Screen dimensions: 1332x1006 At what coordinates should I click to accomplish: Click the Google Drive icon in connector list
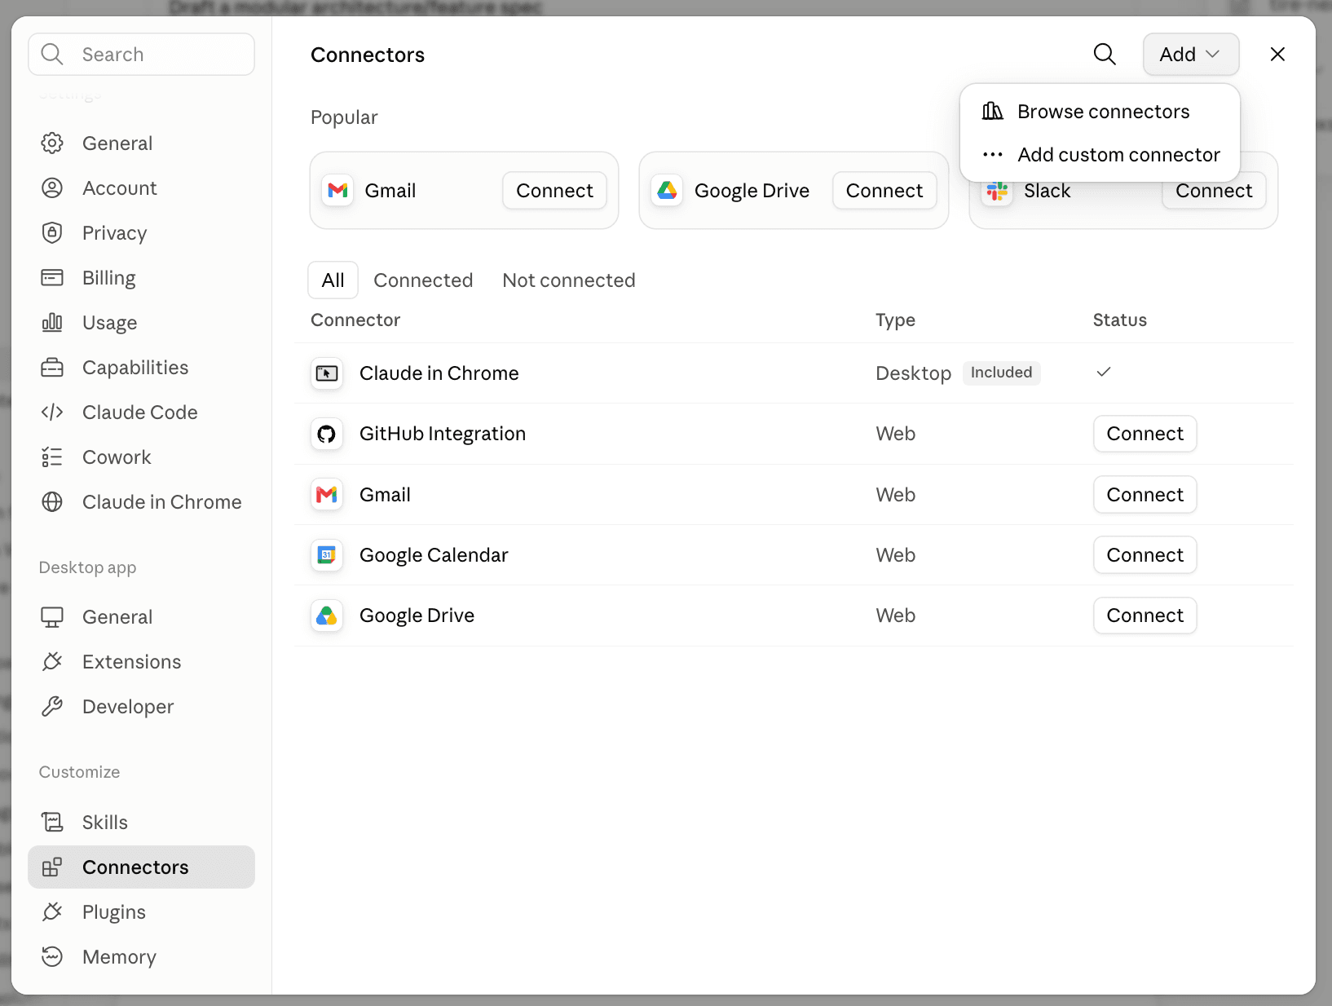pos(327,616)
